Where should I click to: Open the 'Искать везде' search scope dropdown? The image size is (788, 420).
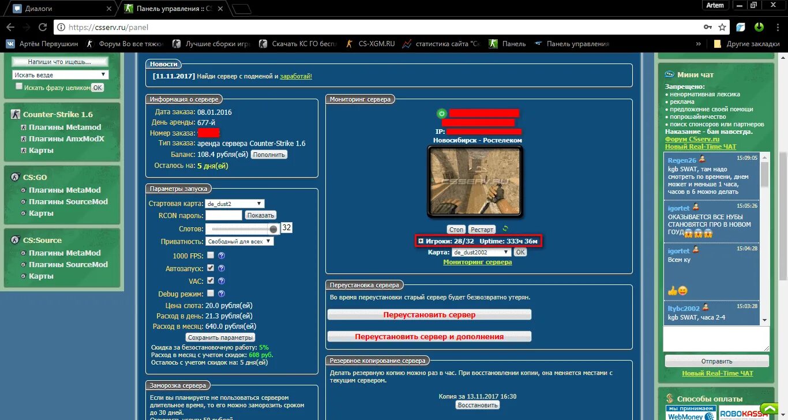tap(60, 75)
